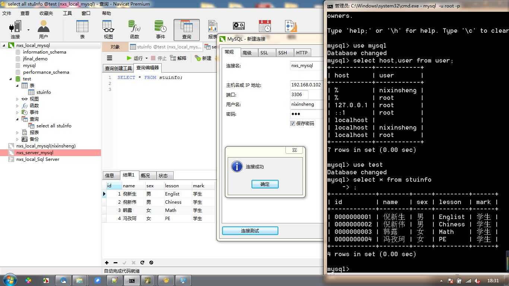The width and height of the screenshot is (509, 286).
Task: Click the hamburger menu in query toolbar
Action: point(110,58)
